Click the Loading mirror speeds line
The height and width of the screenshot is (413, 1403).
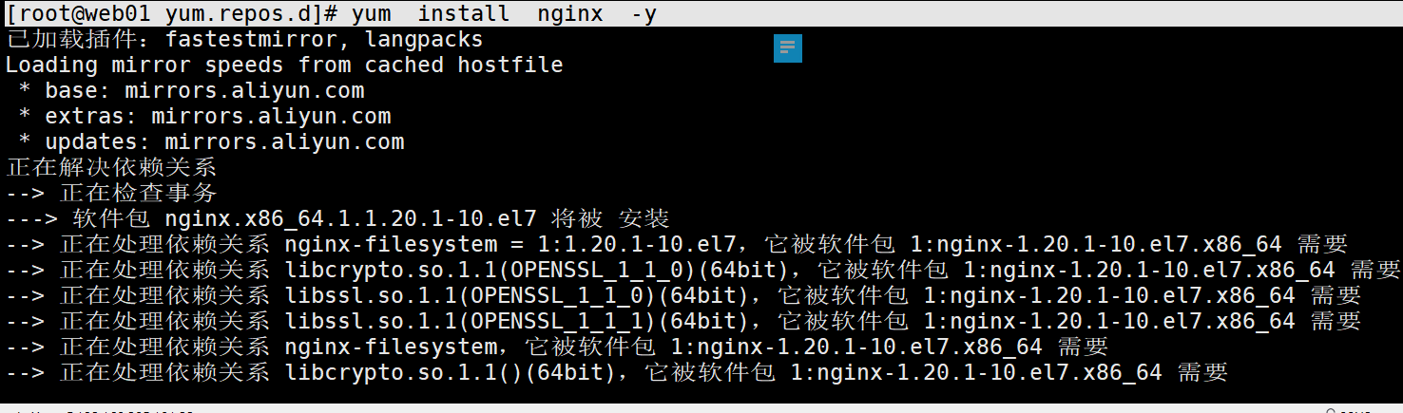coord(284,65)
